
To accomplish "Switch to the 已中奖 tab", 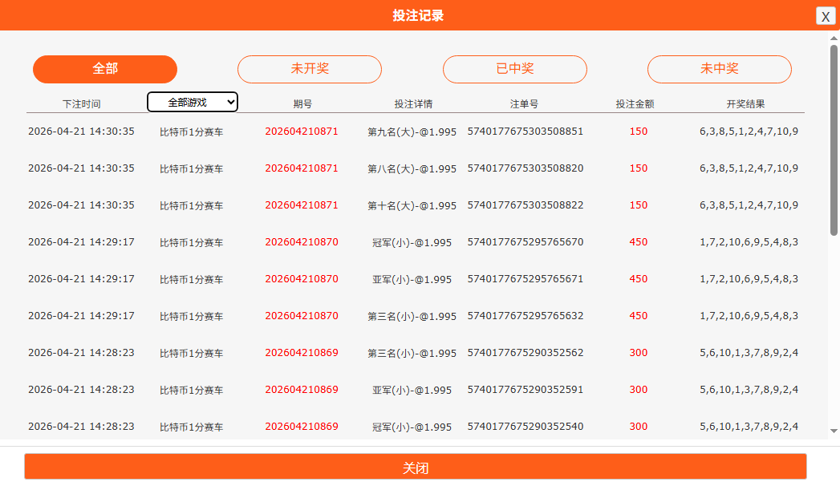I will (x=515, y=69).
